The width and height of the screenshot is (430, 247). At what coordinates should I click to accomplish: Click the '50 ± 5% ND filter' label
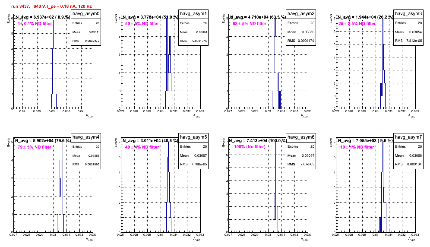142,24
